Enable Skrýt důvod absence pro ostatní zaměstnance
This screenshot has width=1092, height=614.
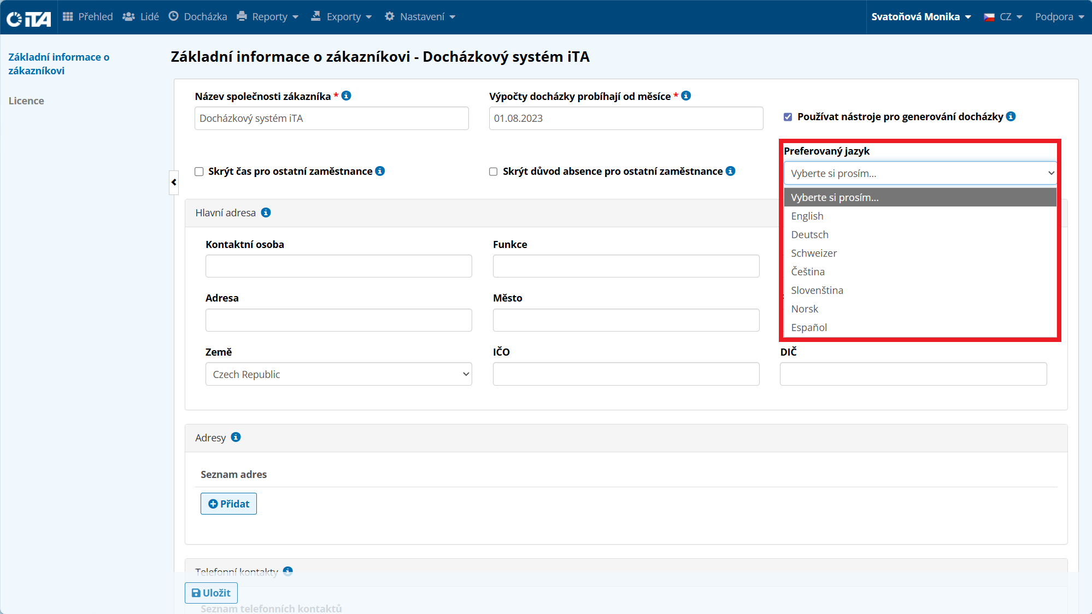tap(493, 172)
